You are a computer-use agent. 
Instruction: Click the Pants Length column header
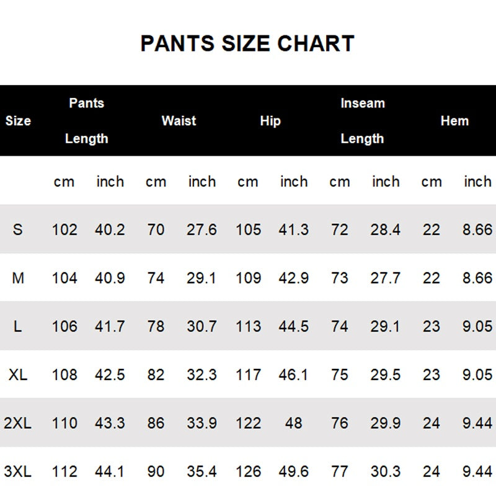coord(87,121)
